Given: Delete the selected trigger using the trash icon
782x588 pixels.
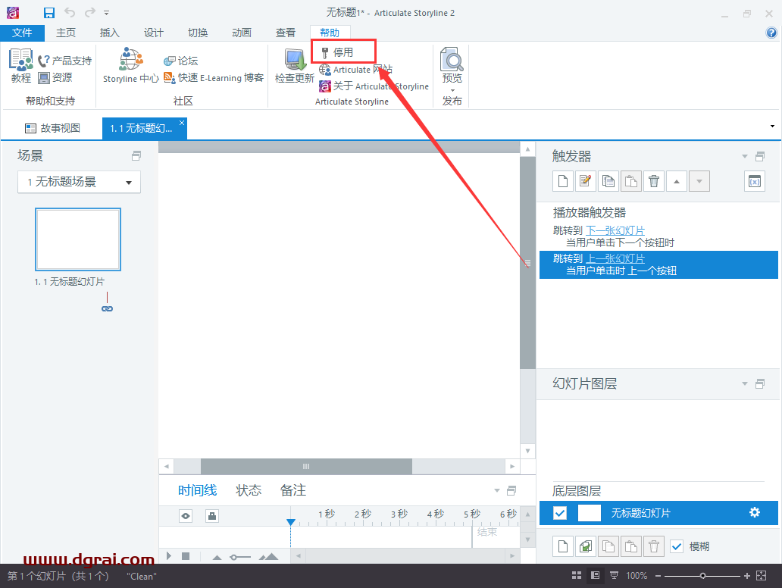Looking at the screenshot, I should pyautogui.click(x=653, y=180).
